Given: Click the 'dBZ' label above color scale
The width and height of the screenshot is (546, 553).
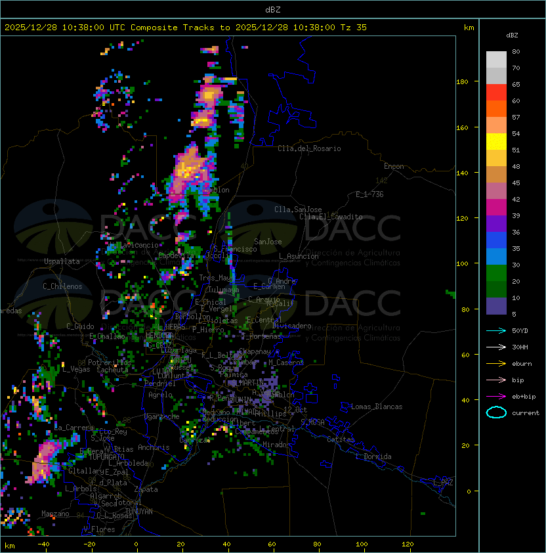Looking at the screenshot, I should point(512,35).
